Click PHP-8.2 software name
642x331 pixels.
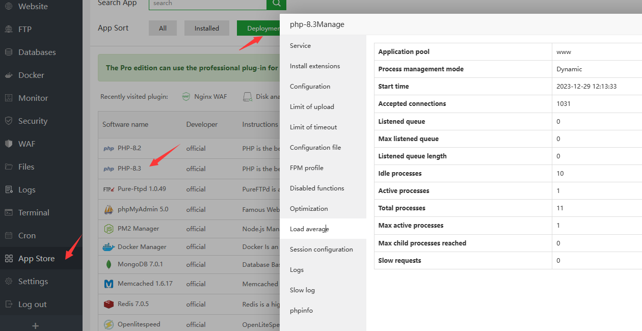coord(129,148)
